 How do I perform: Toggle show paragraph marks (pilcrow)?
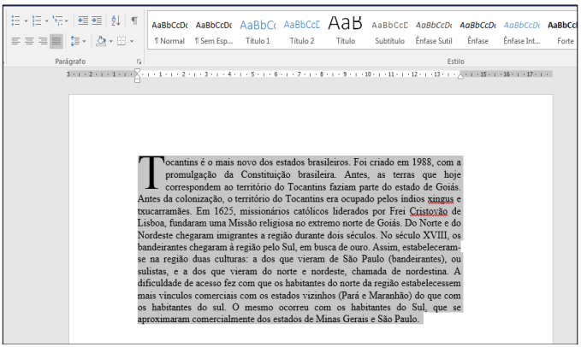[x=134, y=20]
